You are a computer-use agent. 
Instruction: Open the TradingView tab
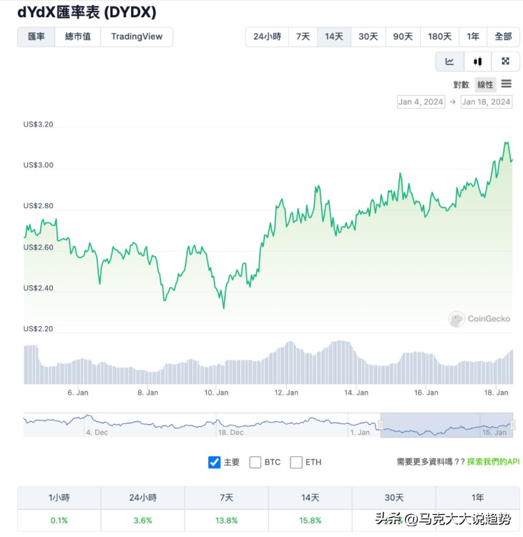[137, 36]
